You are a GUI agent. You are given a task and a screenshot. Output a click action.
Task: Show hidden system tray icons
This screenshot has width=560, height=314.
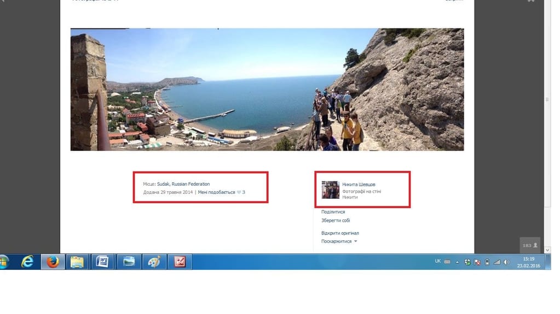tap(457, 262)
